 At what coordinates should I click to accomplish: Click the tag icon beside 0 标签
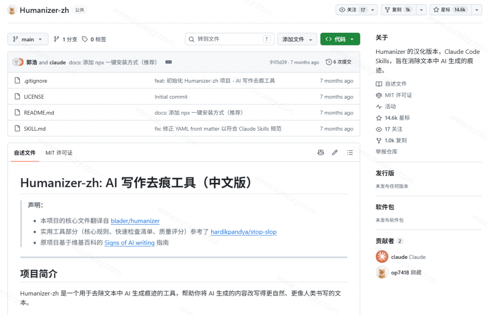tap(85, 39)
